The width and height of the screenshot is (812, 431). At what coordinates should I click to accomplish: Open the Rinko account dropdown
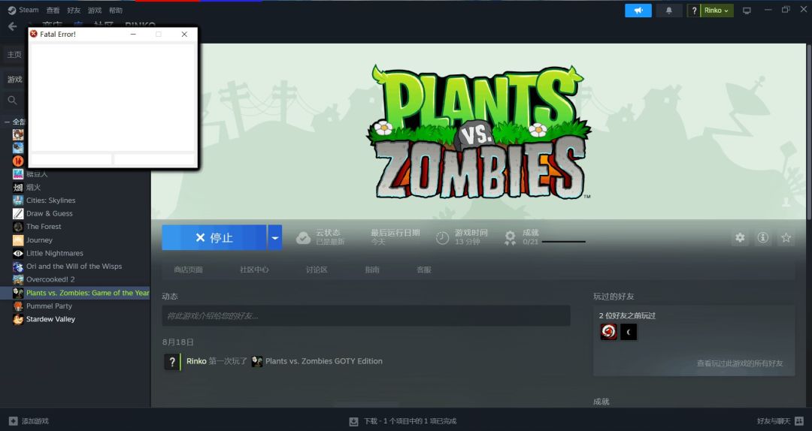tap(717, 11)
